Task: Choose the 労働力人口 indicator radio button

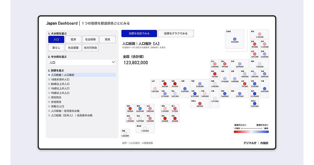Action: tap(49, 106)
